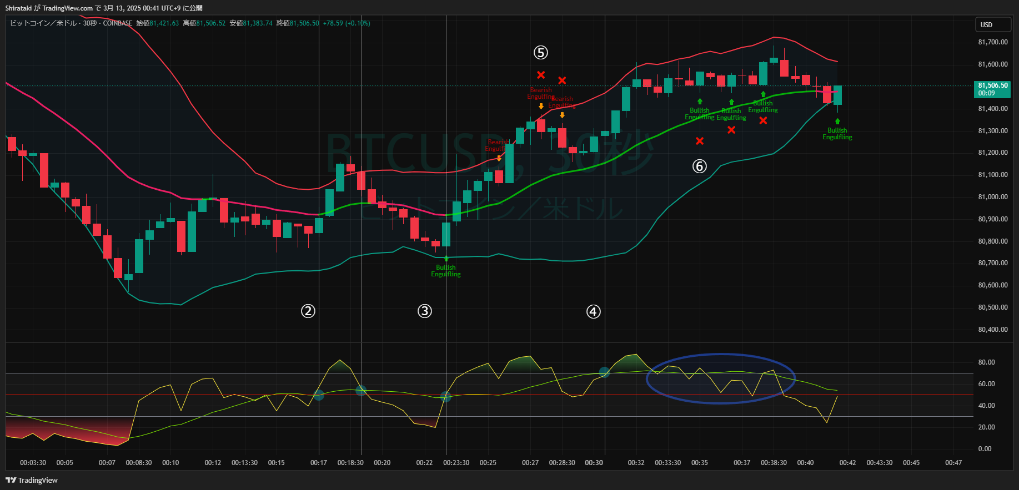The image size is (1019, 490).
Task: Click the green current price label 81,506.50
Action: pyautogui.click(x=993, y=89)
